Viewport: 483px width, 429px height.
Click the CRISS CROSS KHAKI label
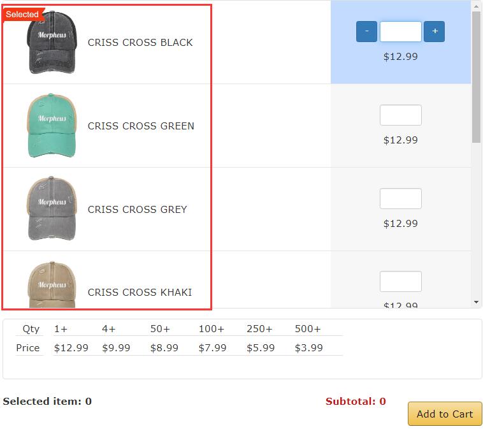tap(140, 292)
